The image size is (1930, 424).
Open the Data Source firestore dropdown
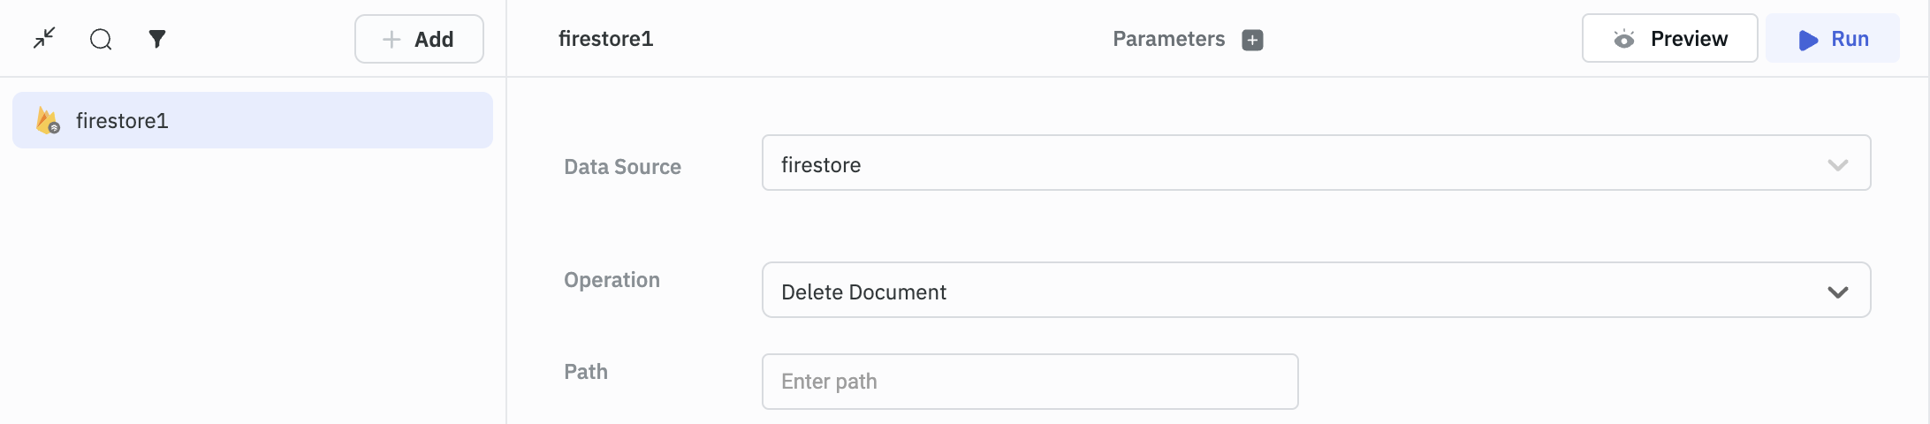coord(1299,163)
